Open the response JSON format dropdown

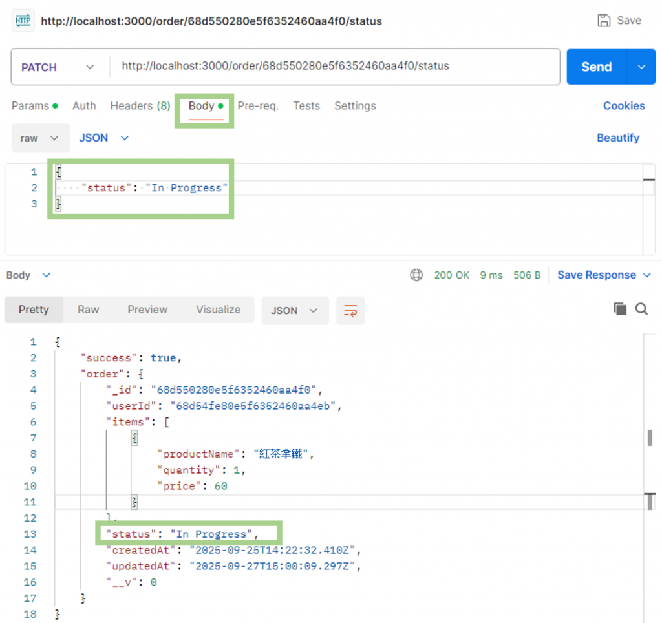295,311
